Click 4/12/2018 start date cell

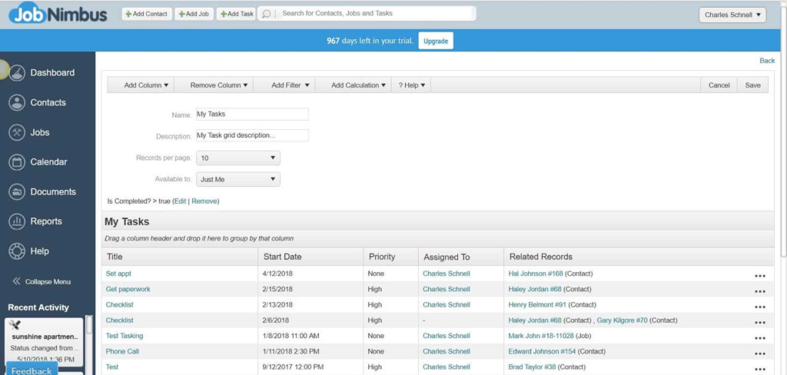(x=278, y=274)
